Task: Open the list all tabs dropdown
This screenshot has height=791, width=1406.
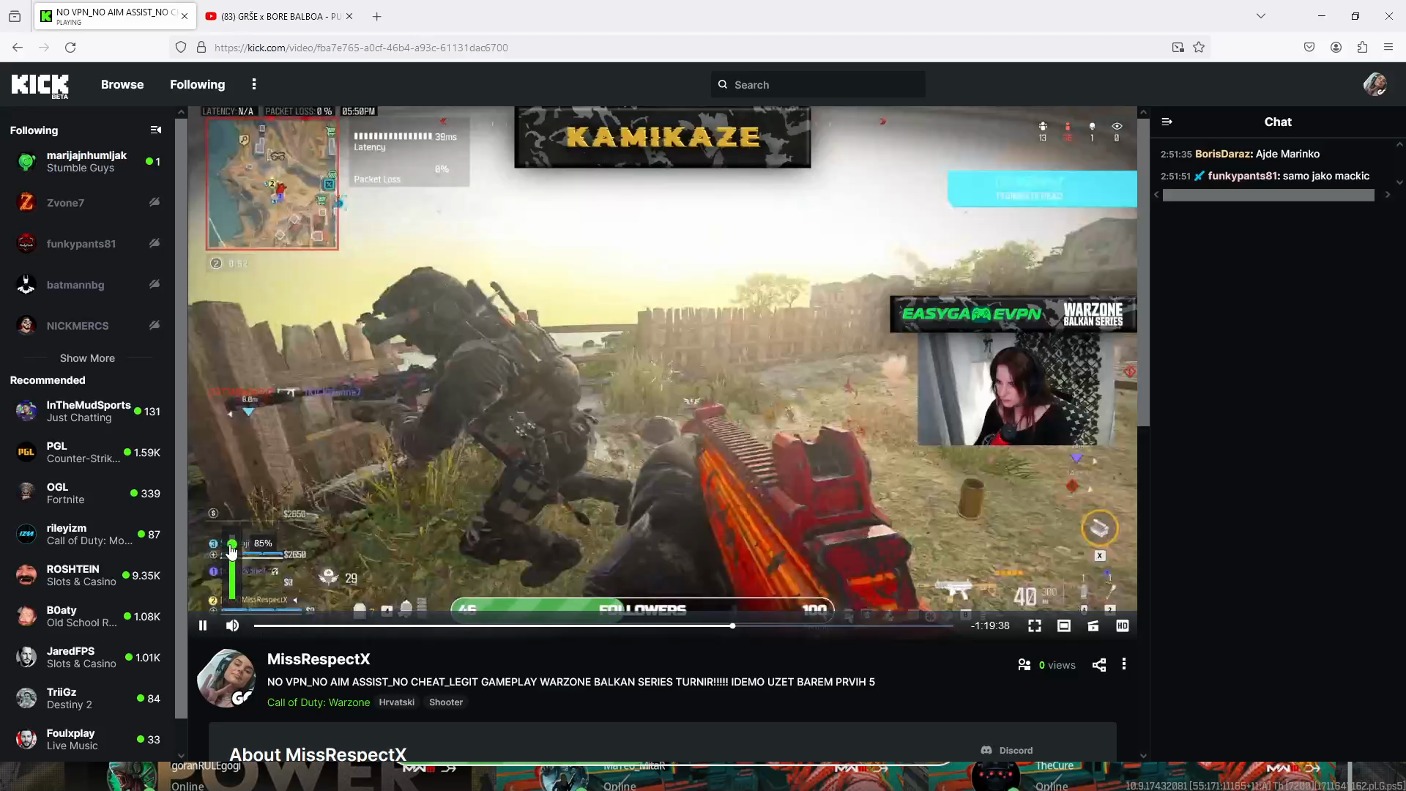Action: coord(1261,16)
